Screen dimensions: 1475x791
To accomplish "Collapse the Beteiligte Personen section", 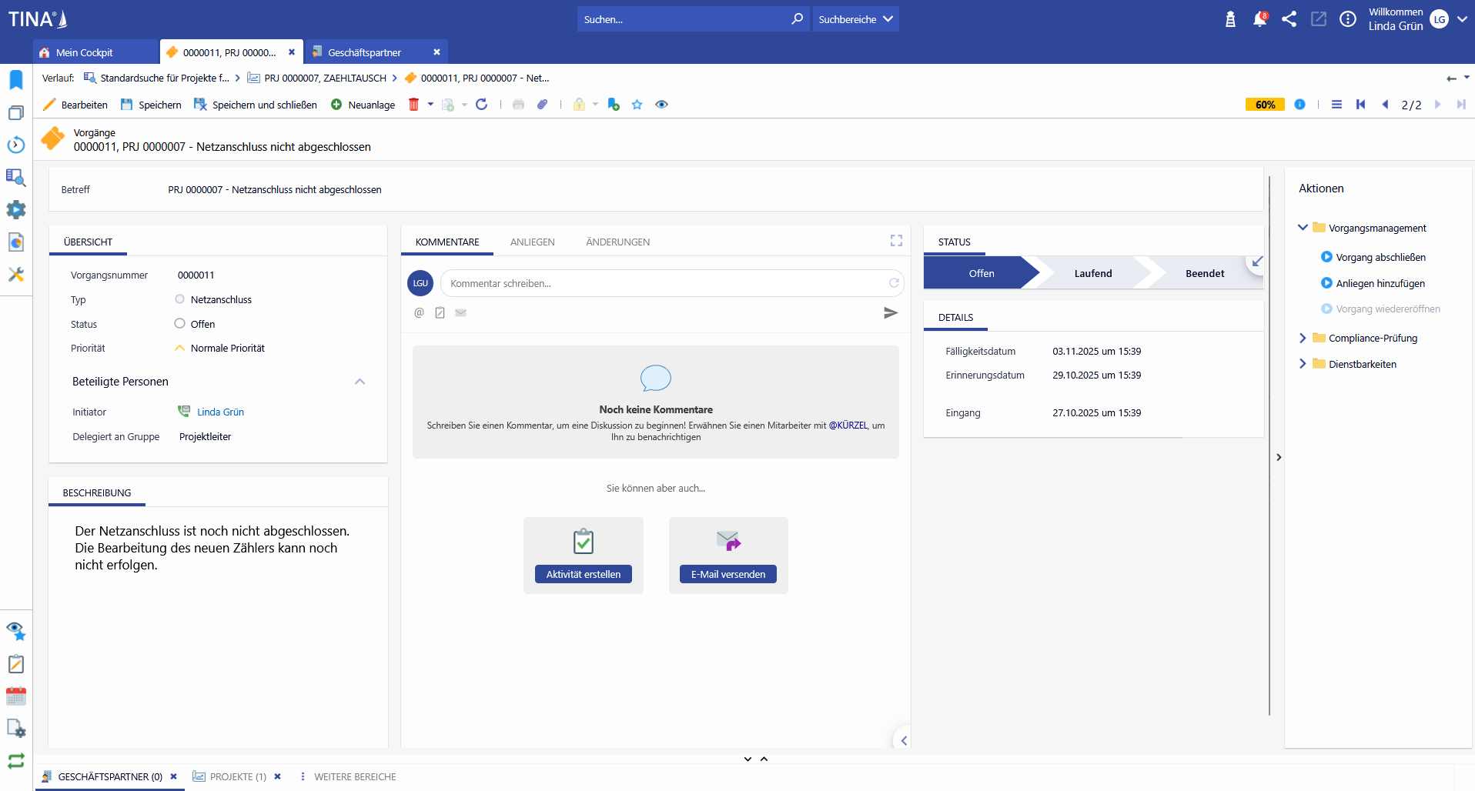I will [x=360, y=382].
